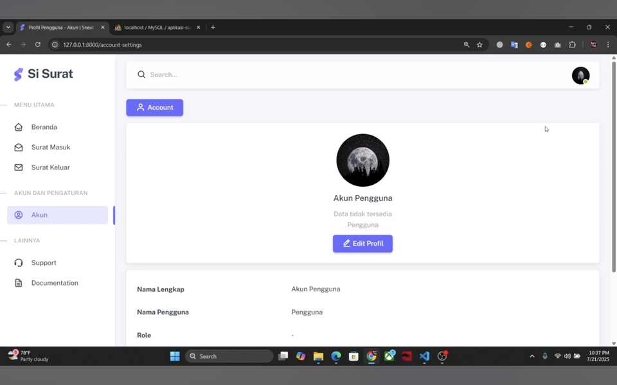Open the user avatar dropdown in navbar
617x385 pixels.
coord(580,76)
